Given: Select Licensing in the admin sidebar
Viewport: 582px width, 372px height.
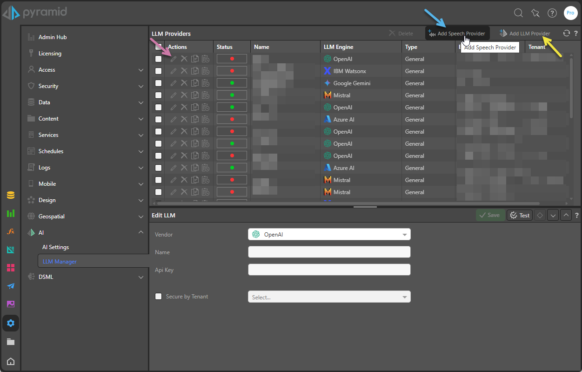Looking at the screenshot, I should tap(50, 54).
